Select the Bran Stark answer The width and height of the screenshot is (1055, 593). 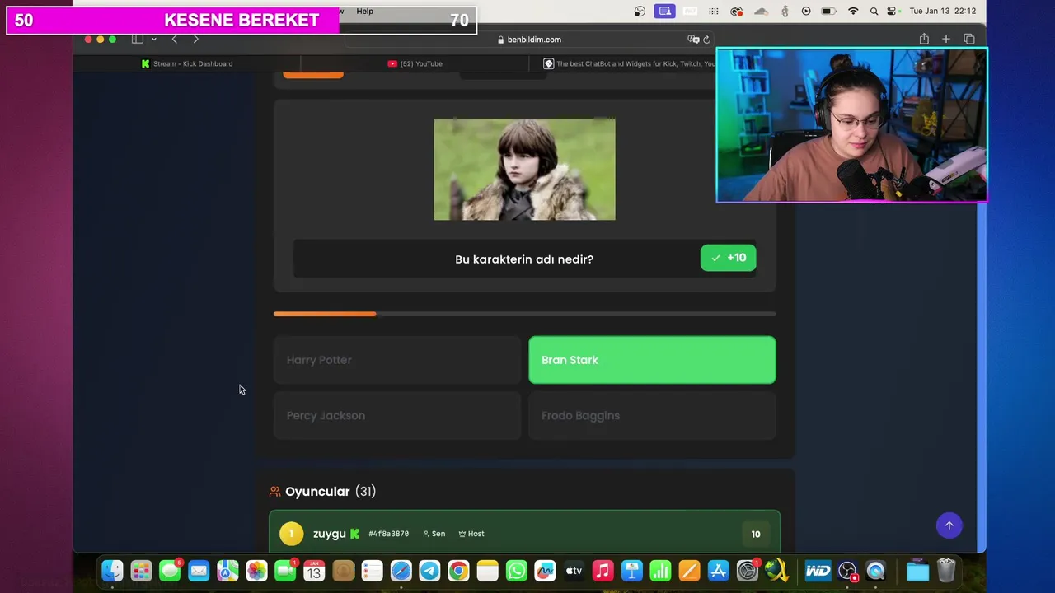tap(652, 360)
